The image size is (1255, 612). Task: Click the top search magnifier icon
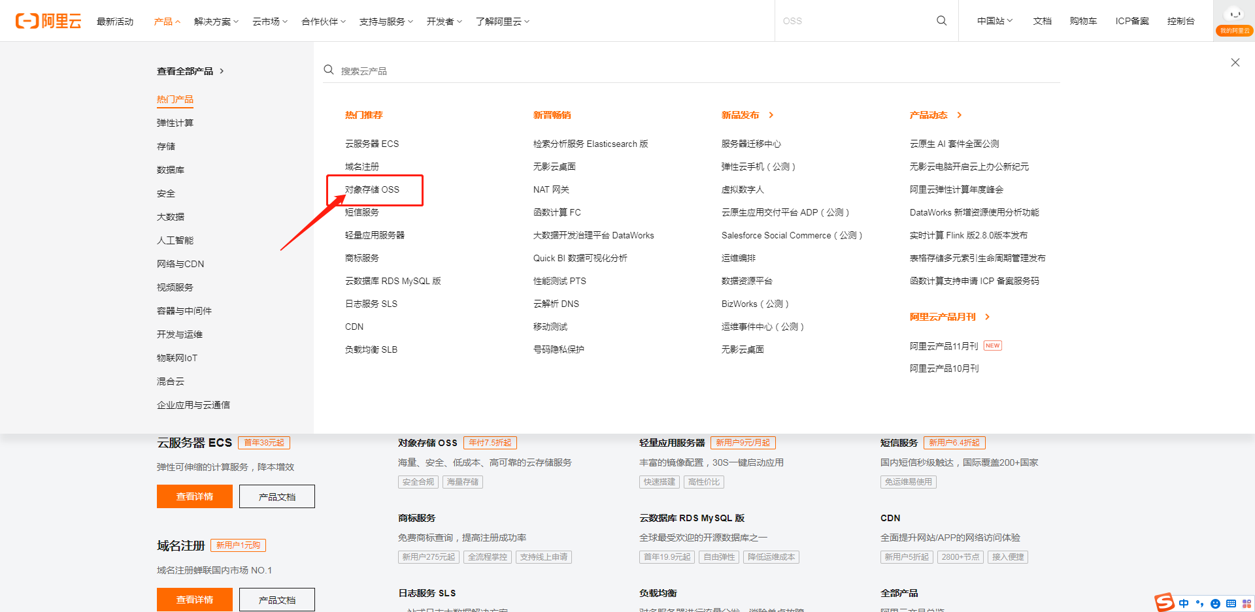[x=941, y=21]
